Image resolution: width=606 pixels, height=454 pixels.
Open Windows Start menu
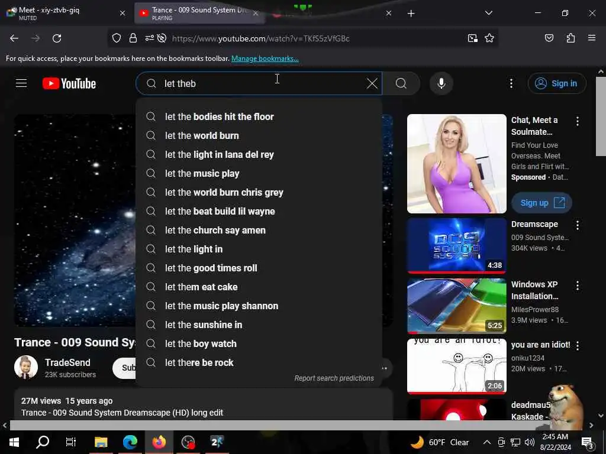(x=14, y=442)
